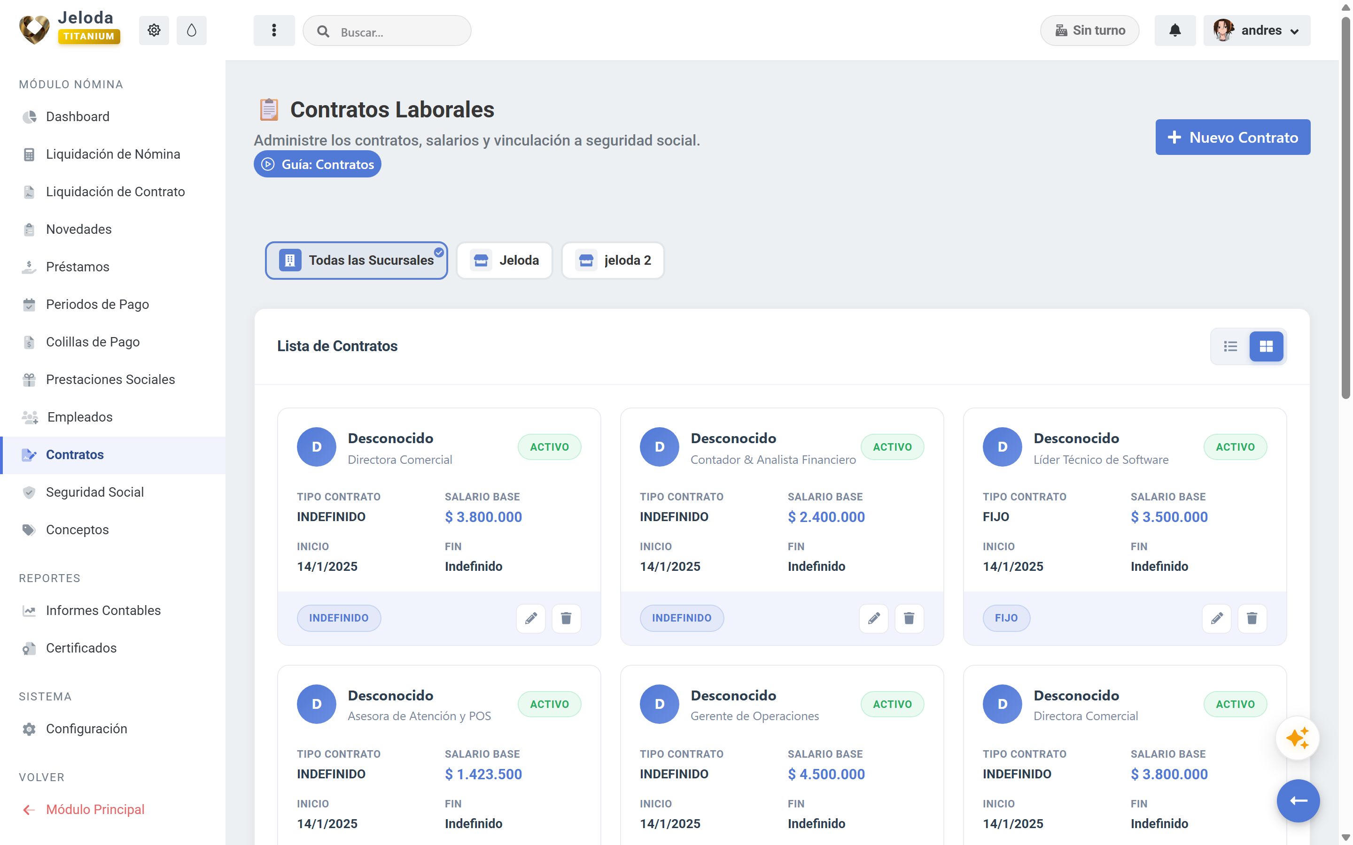Click the Certificados icon in sidebar
Viewport: 1353px width, 845px height.
click(x=29, y=648)
